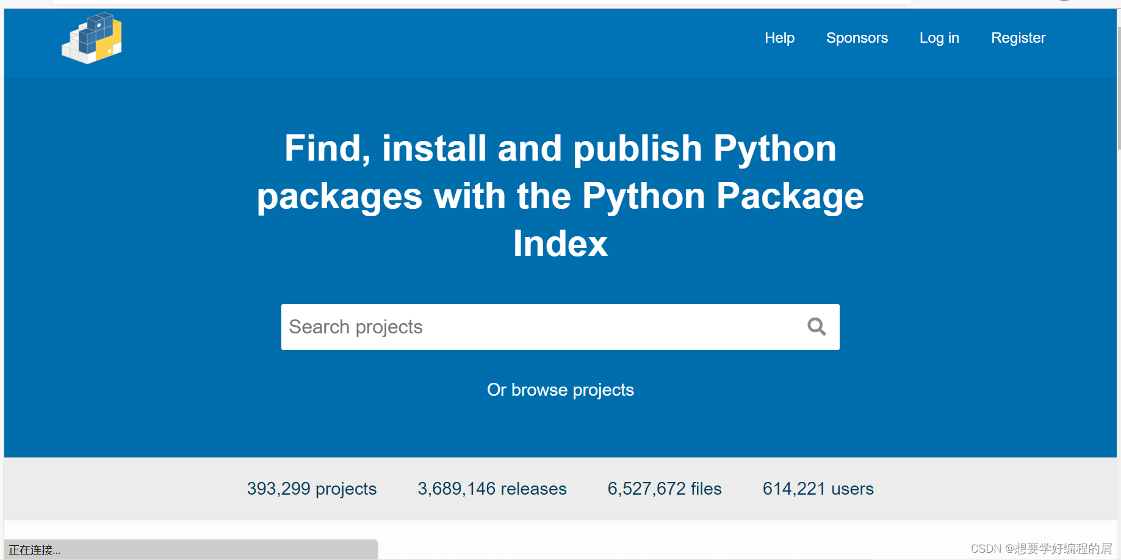Image resolution: width=1121 pixels, height=560 pixels.
Task: Click the 正在连接 status bar text
Action: [x=35, y=550]
